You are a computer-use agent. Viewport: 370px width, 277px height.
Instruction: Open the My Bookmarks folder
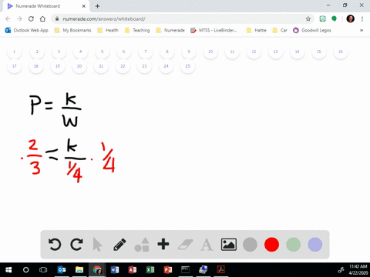click(x=73, y=30)
